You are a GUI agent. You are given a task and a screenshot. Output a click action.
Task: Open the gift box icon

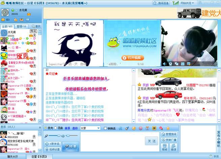[x=147, y=128]
